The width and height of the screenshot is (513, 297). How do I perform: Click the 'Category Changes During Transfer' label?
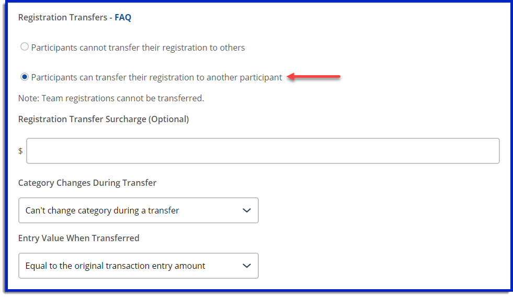point(87,183)
